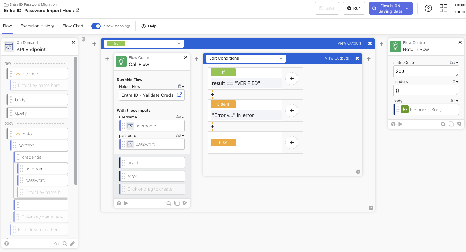This screenshot has height=252, width=466.
Task: Toggle the Show mappings switch
Action: (x=96, y=26)
